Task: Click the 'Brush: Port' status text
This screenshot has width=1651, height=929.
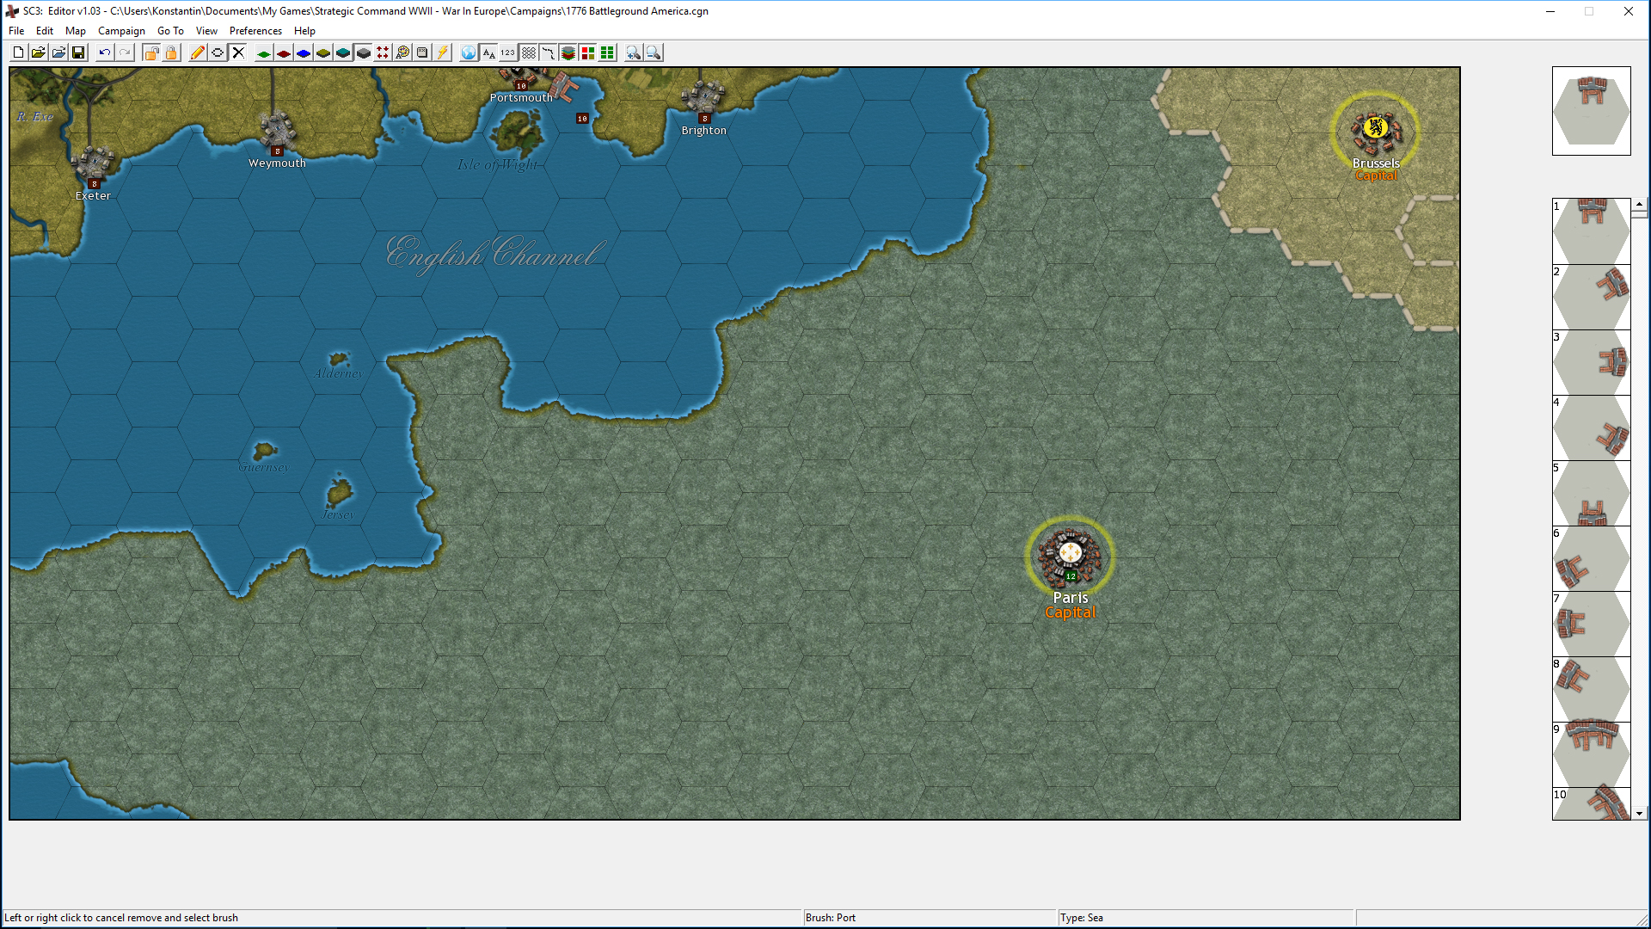Action: point(831,918)
